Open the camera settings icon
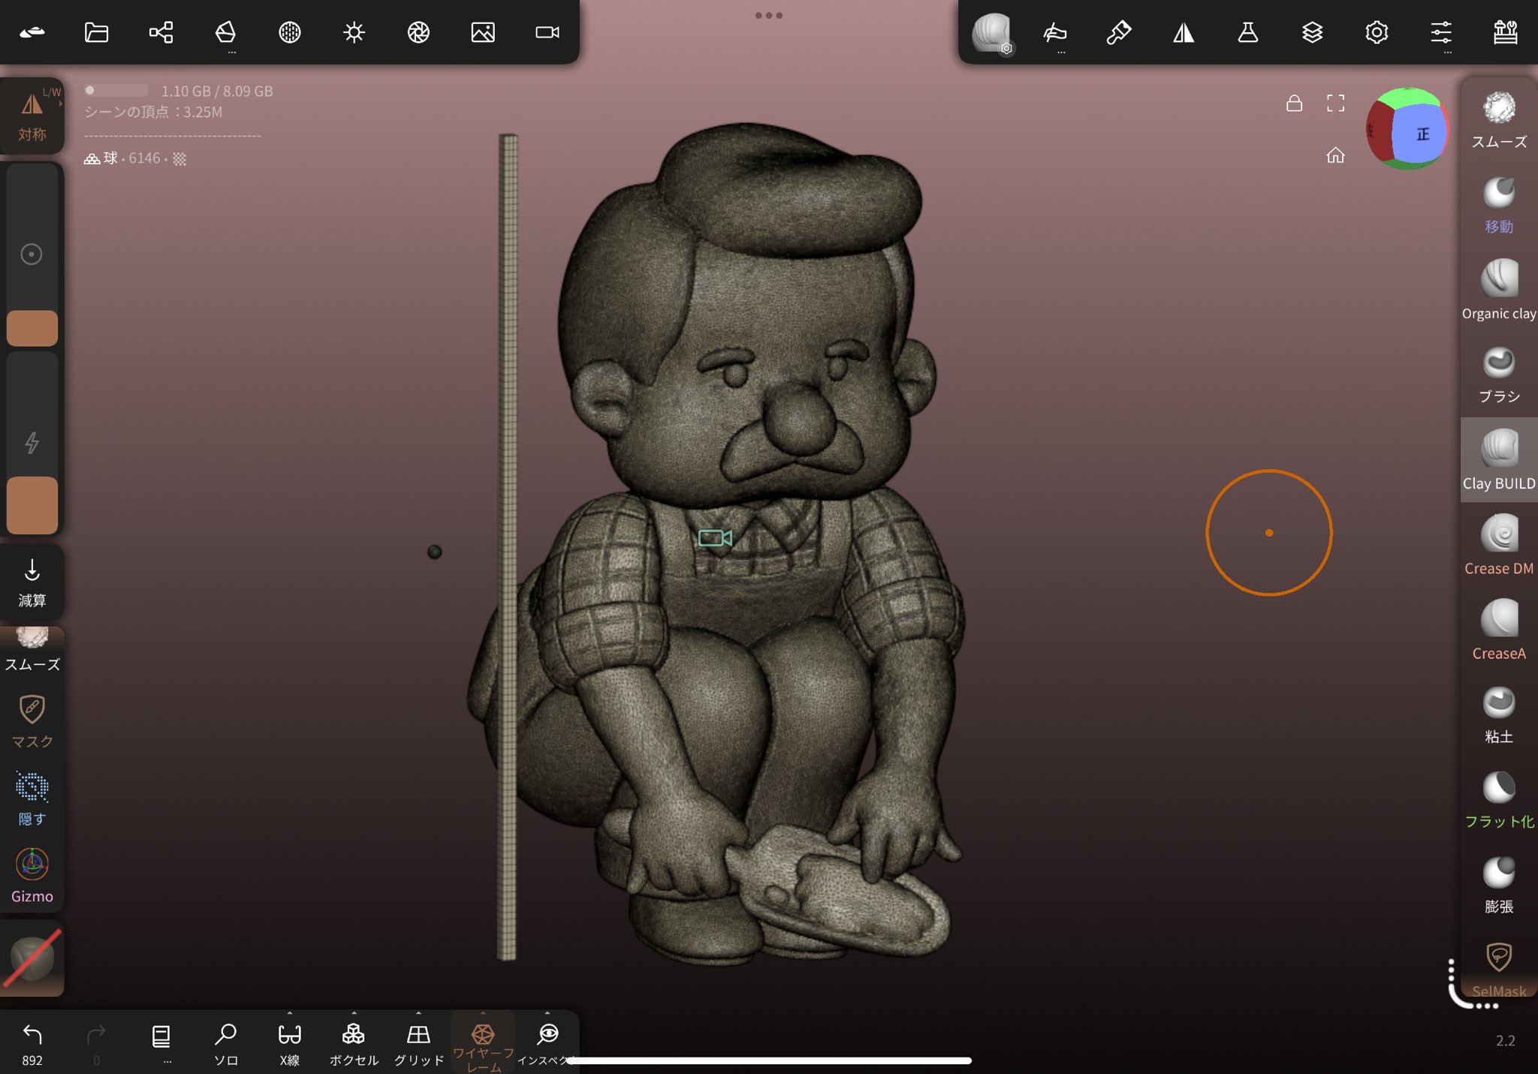1538x1074 pixels. [x=547, y=32]
